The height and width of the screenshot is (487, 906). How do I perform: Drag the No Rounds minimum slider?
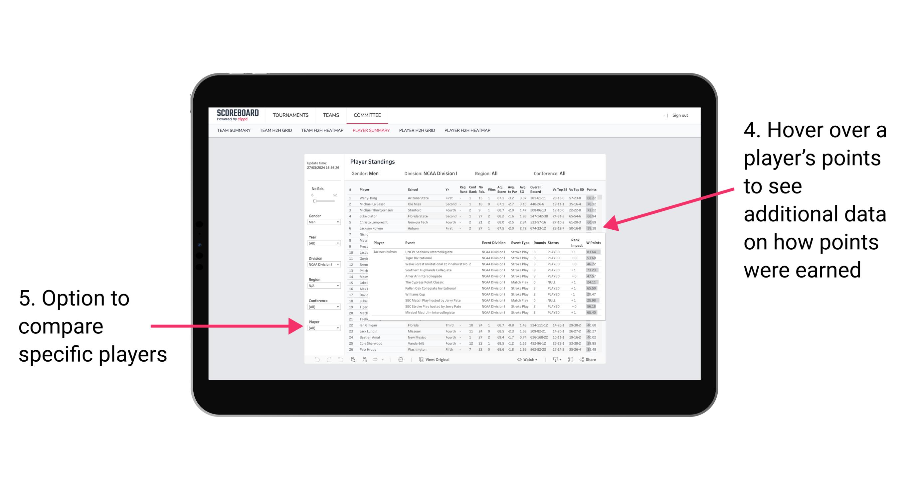[x=314, y=201]
